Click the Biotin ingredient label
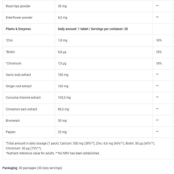This screenshot has height=174, width=174. 10,52
